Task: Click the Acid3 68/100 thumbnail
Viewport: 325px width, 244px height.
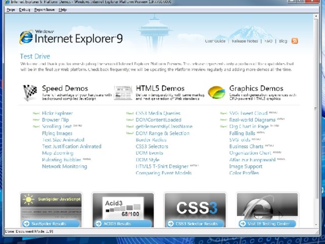Action: 123,206
